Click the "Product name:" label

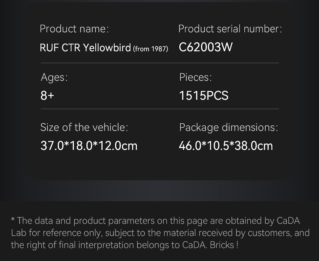click(x=74, y=29)
